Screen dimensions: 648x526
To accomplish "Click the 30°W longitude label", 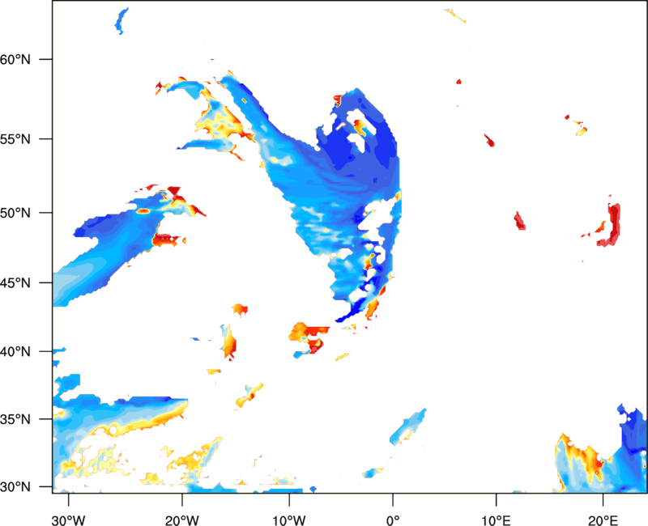I will [68, 520].
